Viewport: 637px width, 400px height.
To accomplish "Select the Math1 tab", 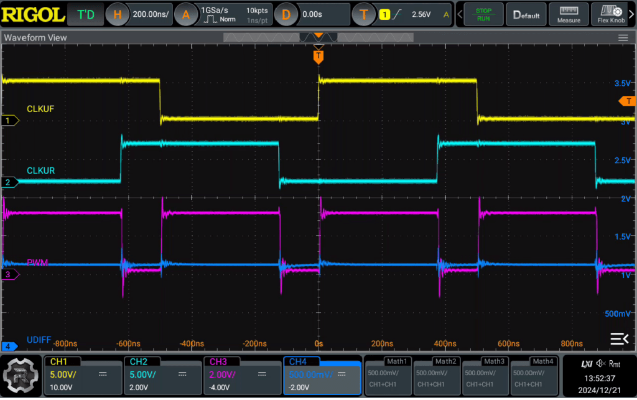I will pos(396,361).
